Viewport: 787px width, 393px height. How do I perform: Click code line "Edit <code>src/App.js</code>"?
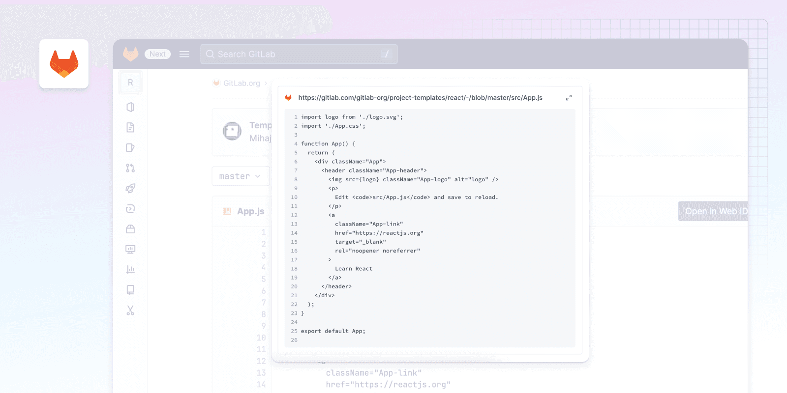click(417, 197)
